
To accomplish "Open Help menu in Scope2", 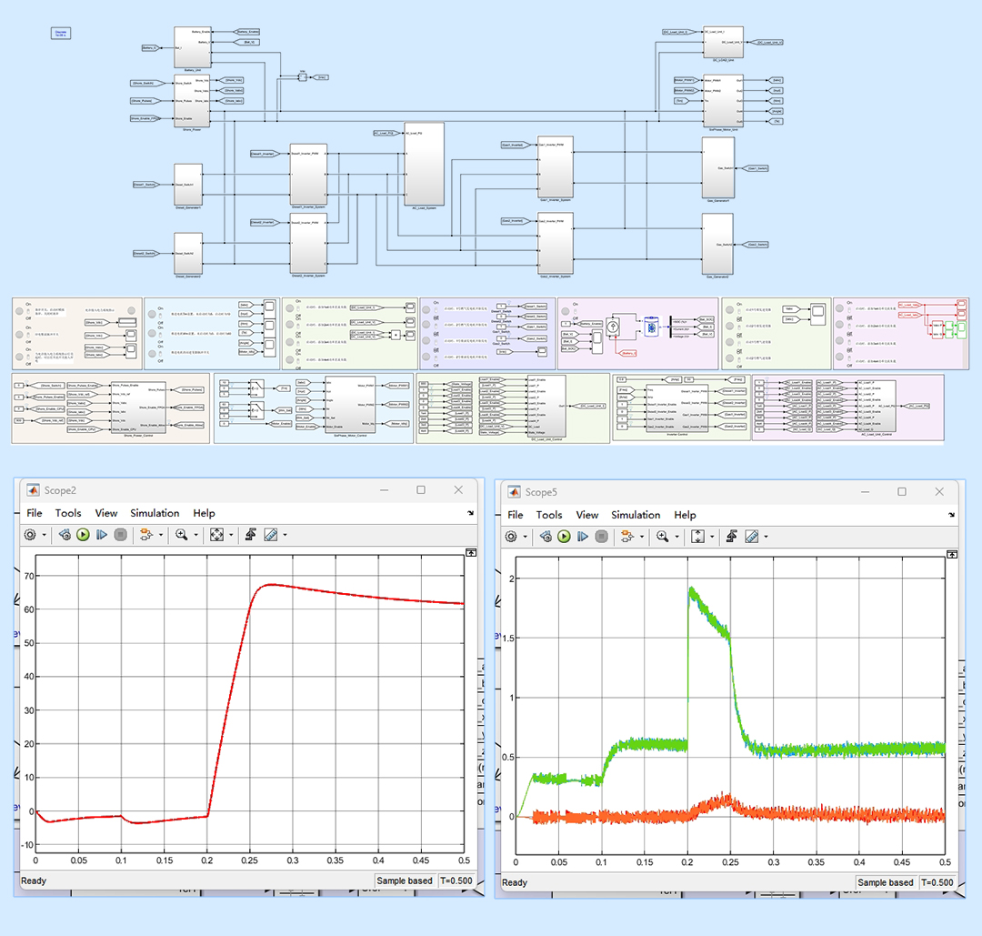I will (x=205, y=513).
